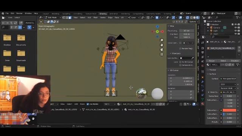Viewport: 242px width, 136px height.
Task: Click the Select material button
Action: pyautogui.click(x=223, y=61)
